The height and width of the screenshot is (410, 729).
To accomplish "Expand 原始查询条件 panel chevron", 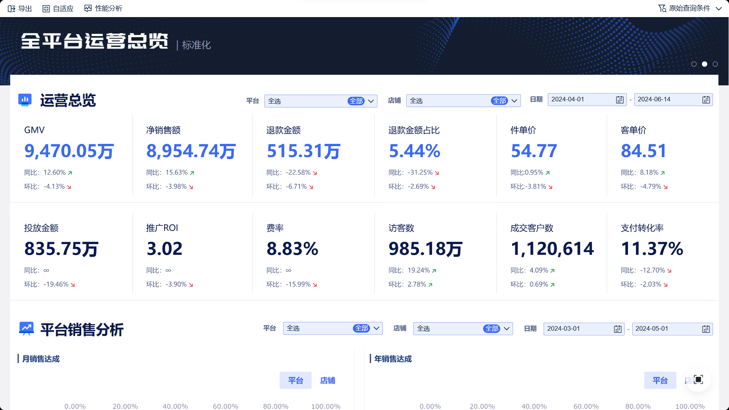I will tap(718, 8).
